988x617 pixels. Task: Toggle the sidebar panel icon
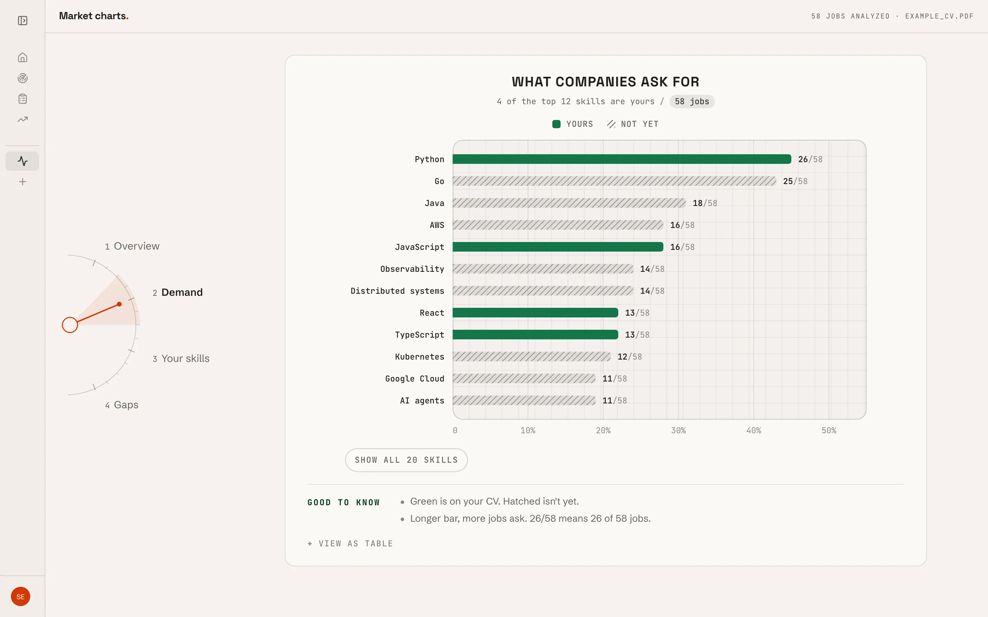(22, 21)
